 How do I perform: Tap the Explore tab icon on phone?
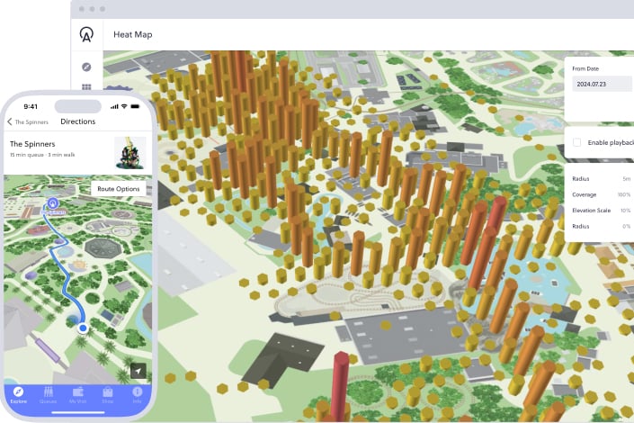19,394
